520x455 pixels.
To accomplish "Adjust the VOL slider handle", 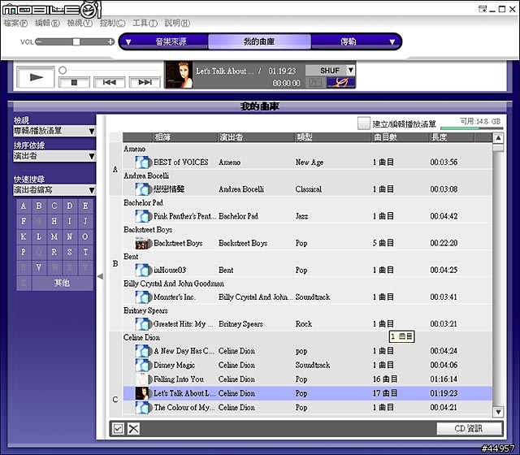I will point(76,41).
